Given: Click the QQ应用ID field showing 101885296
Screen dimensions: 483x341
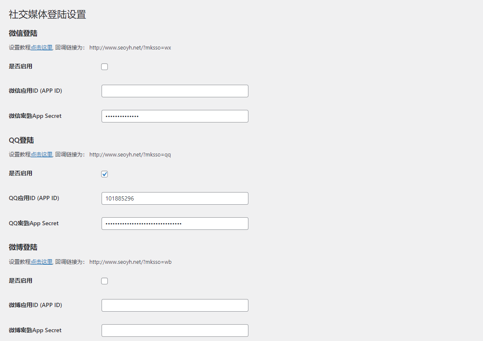Looking at the screenshot, I should (x=175, y=198).
